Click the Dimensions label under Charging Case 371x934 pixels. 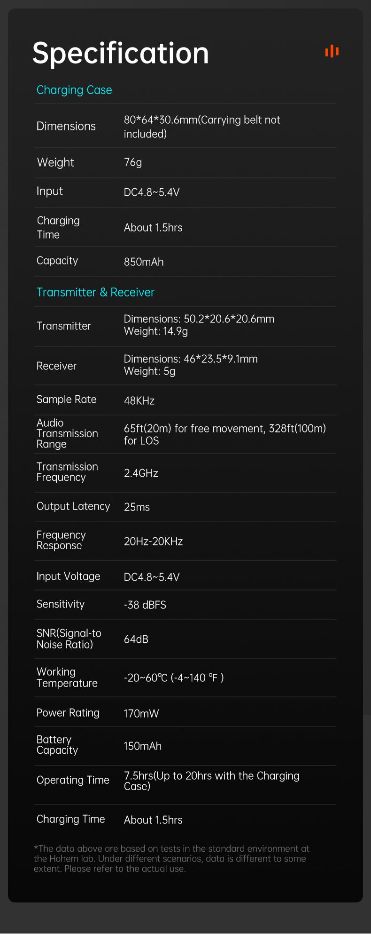[x=66, y=126]
